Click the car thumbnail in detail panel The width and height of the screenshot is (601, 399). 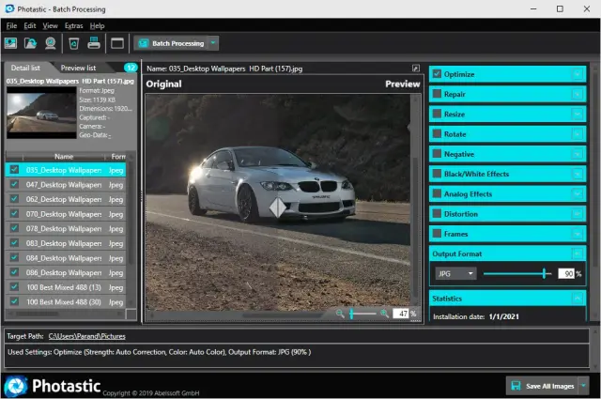pyautogui.click(x=41, y=113)
